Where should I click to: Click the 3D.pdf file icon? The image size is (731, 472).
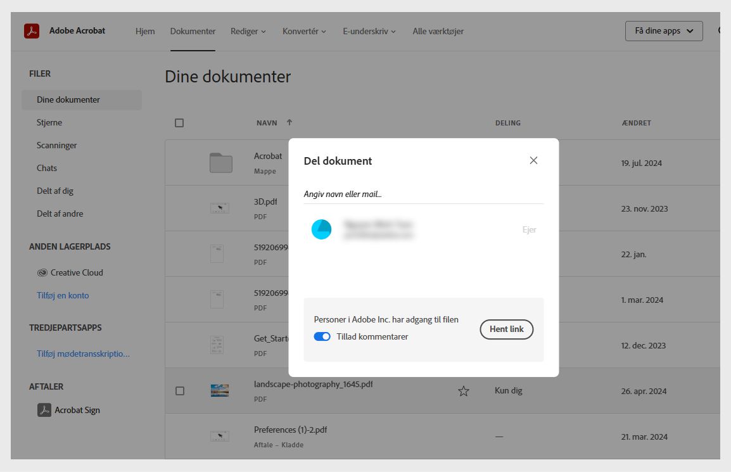pyautogui.click(x=219, y=208)
